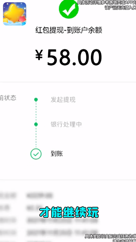Viewport: 136px width, 242px height.
Task: Tap the 到账 status label
Action: coord(57,154)
